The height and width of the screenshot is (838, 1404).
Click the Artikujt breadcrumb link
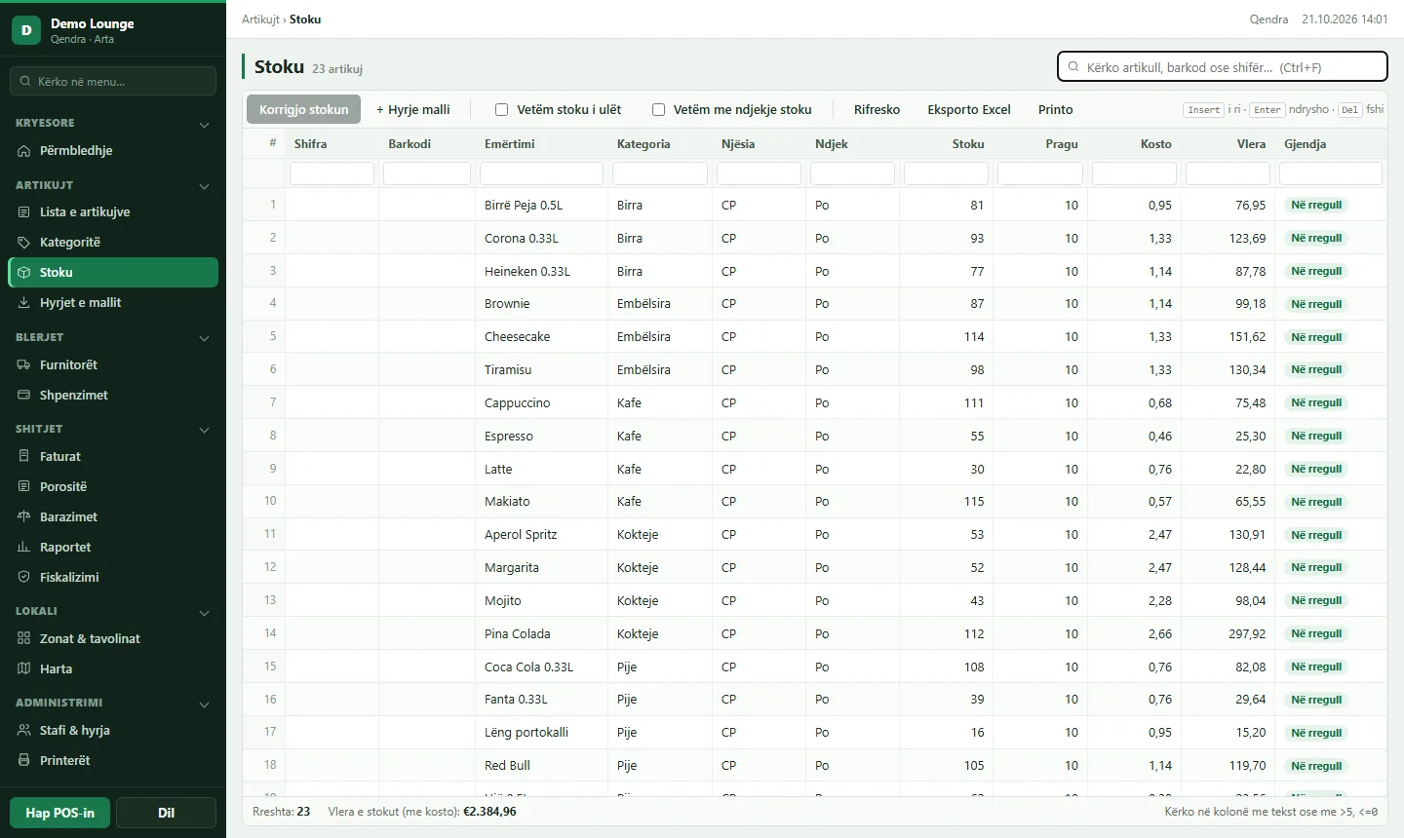[260, 19]
